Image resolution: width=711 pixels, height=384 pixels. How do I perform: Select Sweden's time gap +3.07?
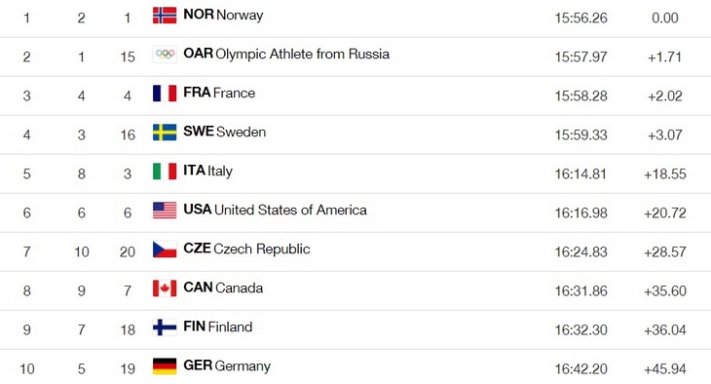pyautogui.click(x=665, y=134)
